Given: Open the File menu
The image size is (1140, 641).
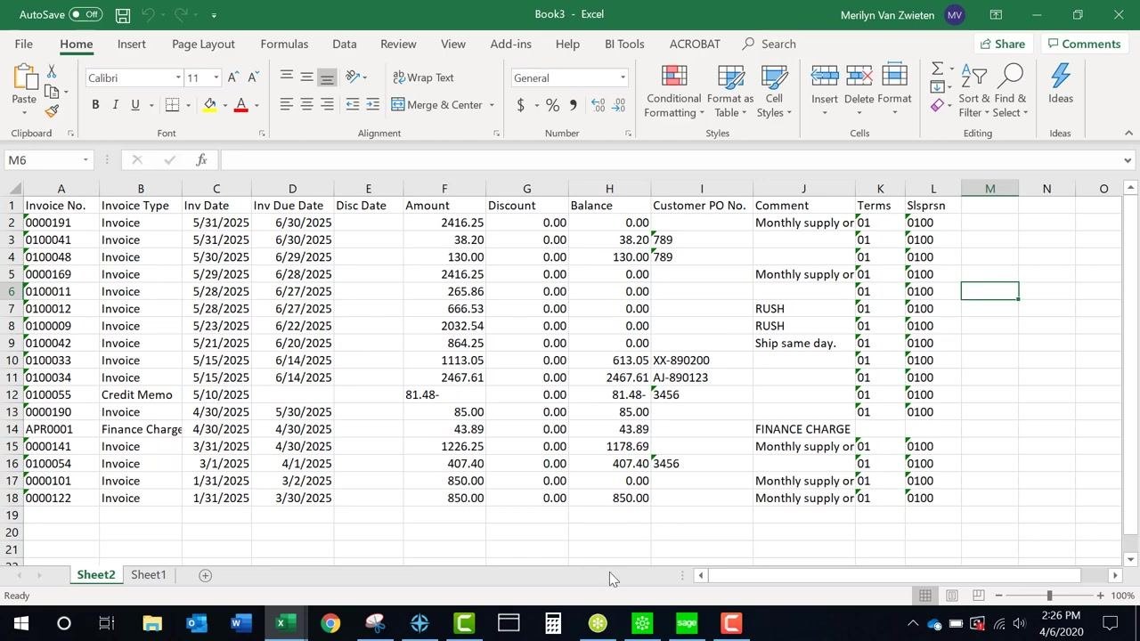Looking at the screenshot, I should (24, 44).
